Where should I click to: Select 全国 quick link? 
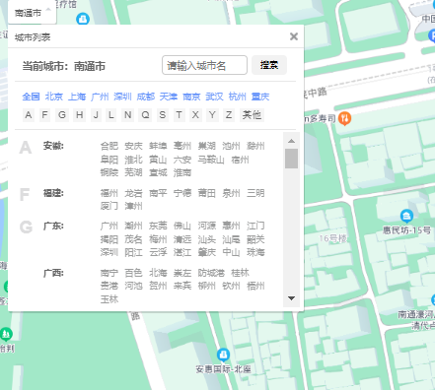[31, 97]
